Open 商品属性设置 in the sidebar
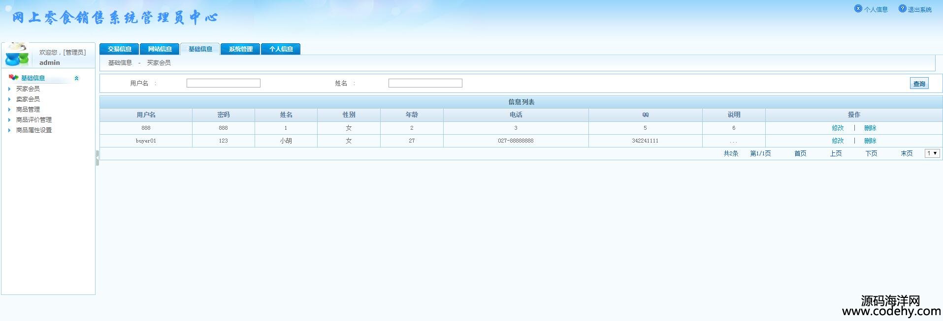 click(34, 130)
